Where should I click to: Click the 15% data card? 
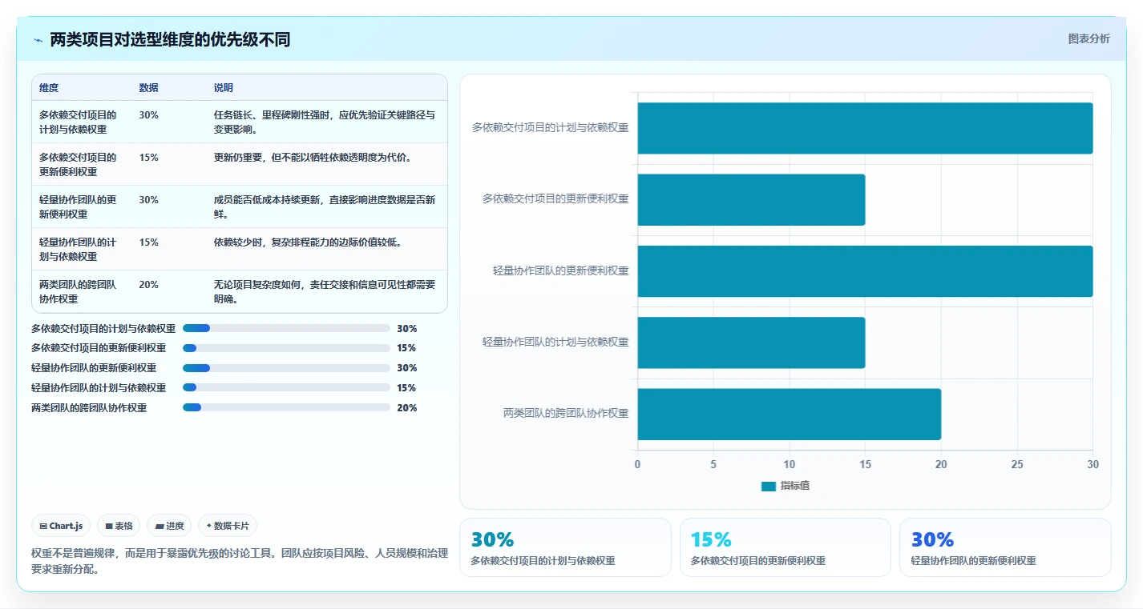tap(785, 547)
